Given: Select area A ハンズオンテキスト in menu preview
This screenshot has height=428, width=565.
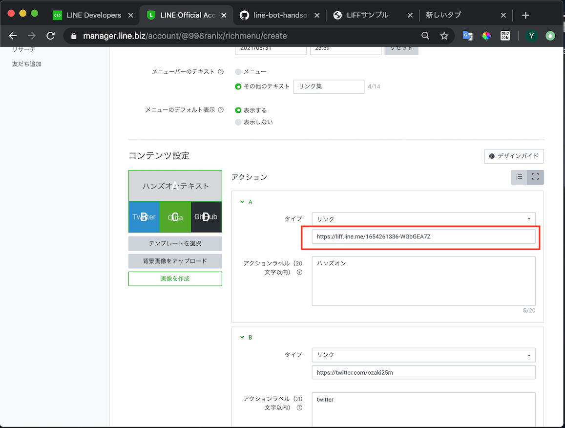Looking at the screenshot, I should (x=175, y=186).
